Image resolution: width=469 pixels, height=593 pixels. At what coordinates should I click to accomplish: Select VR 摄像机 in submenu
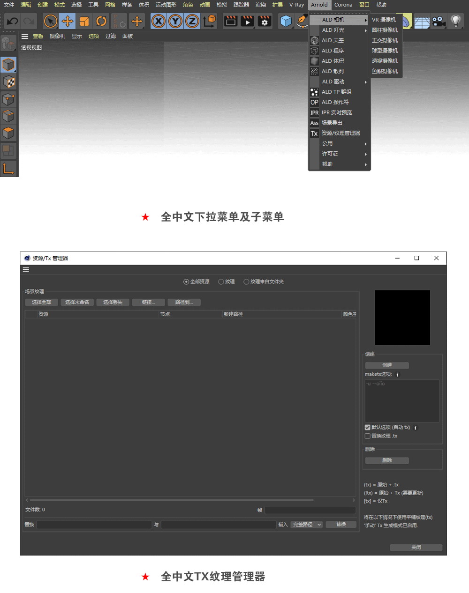pos(385,20)
